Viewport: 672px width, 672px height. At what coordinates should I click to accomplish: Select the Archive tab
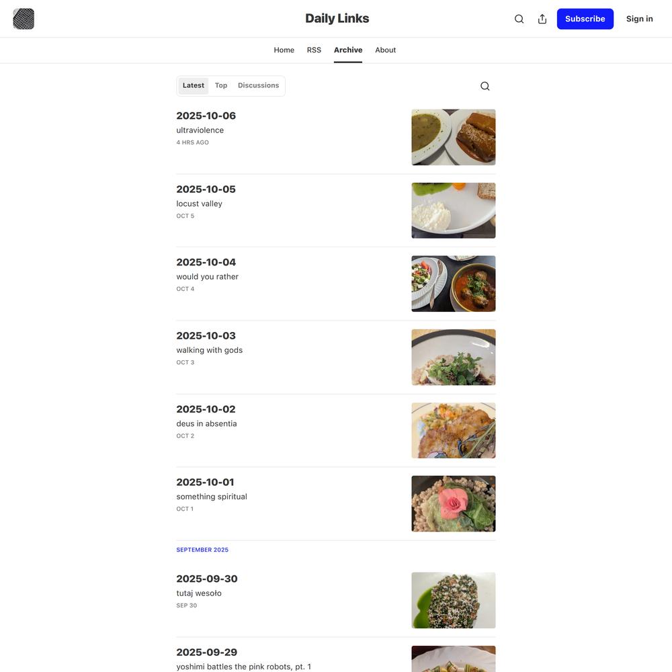click(348, 50)
